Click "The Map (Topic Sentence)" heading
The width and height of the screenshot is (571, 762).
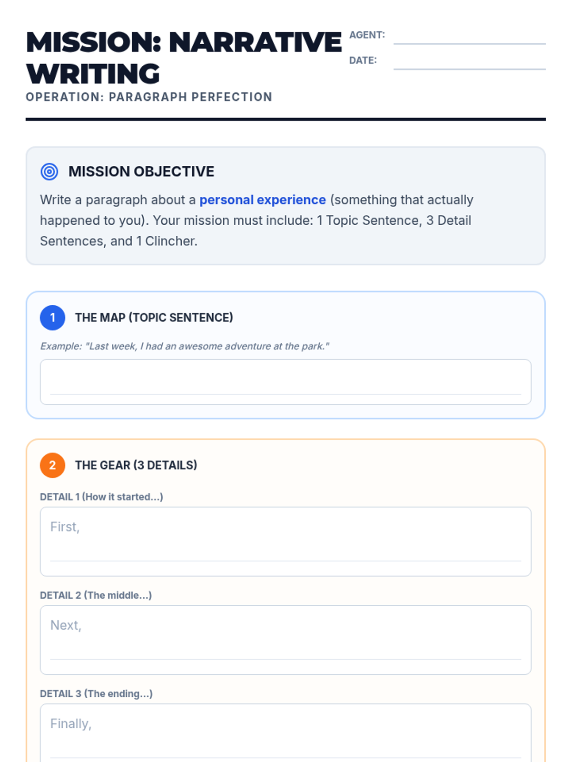pyautogui.click(x=154, y=318)
